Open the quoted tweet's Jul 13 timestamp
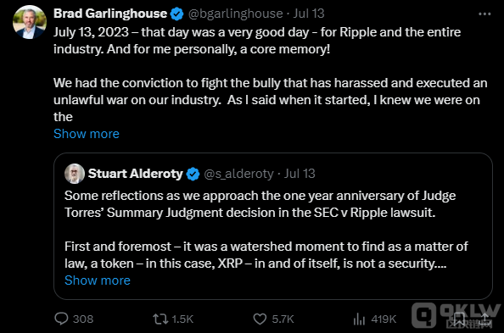504x333 pixels. tap(300, 174)
